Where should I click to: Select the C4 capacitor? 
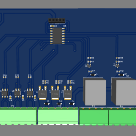click(x=10, y=97)
